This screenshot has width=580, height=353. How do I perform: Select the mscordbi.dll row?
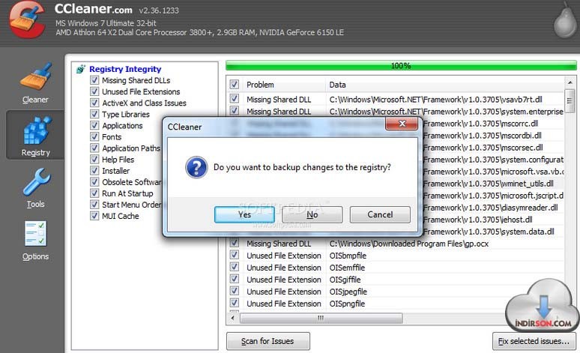tap(482, 136)
